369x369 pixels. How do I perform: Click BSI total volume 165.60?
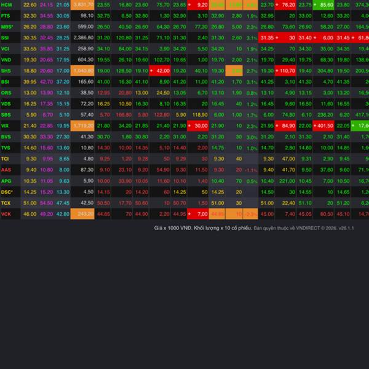tap(85, 82)
